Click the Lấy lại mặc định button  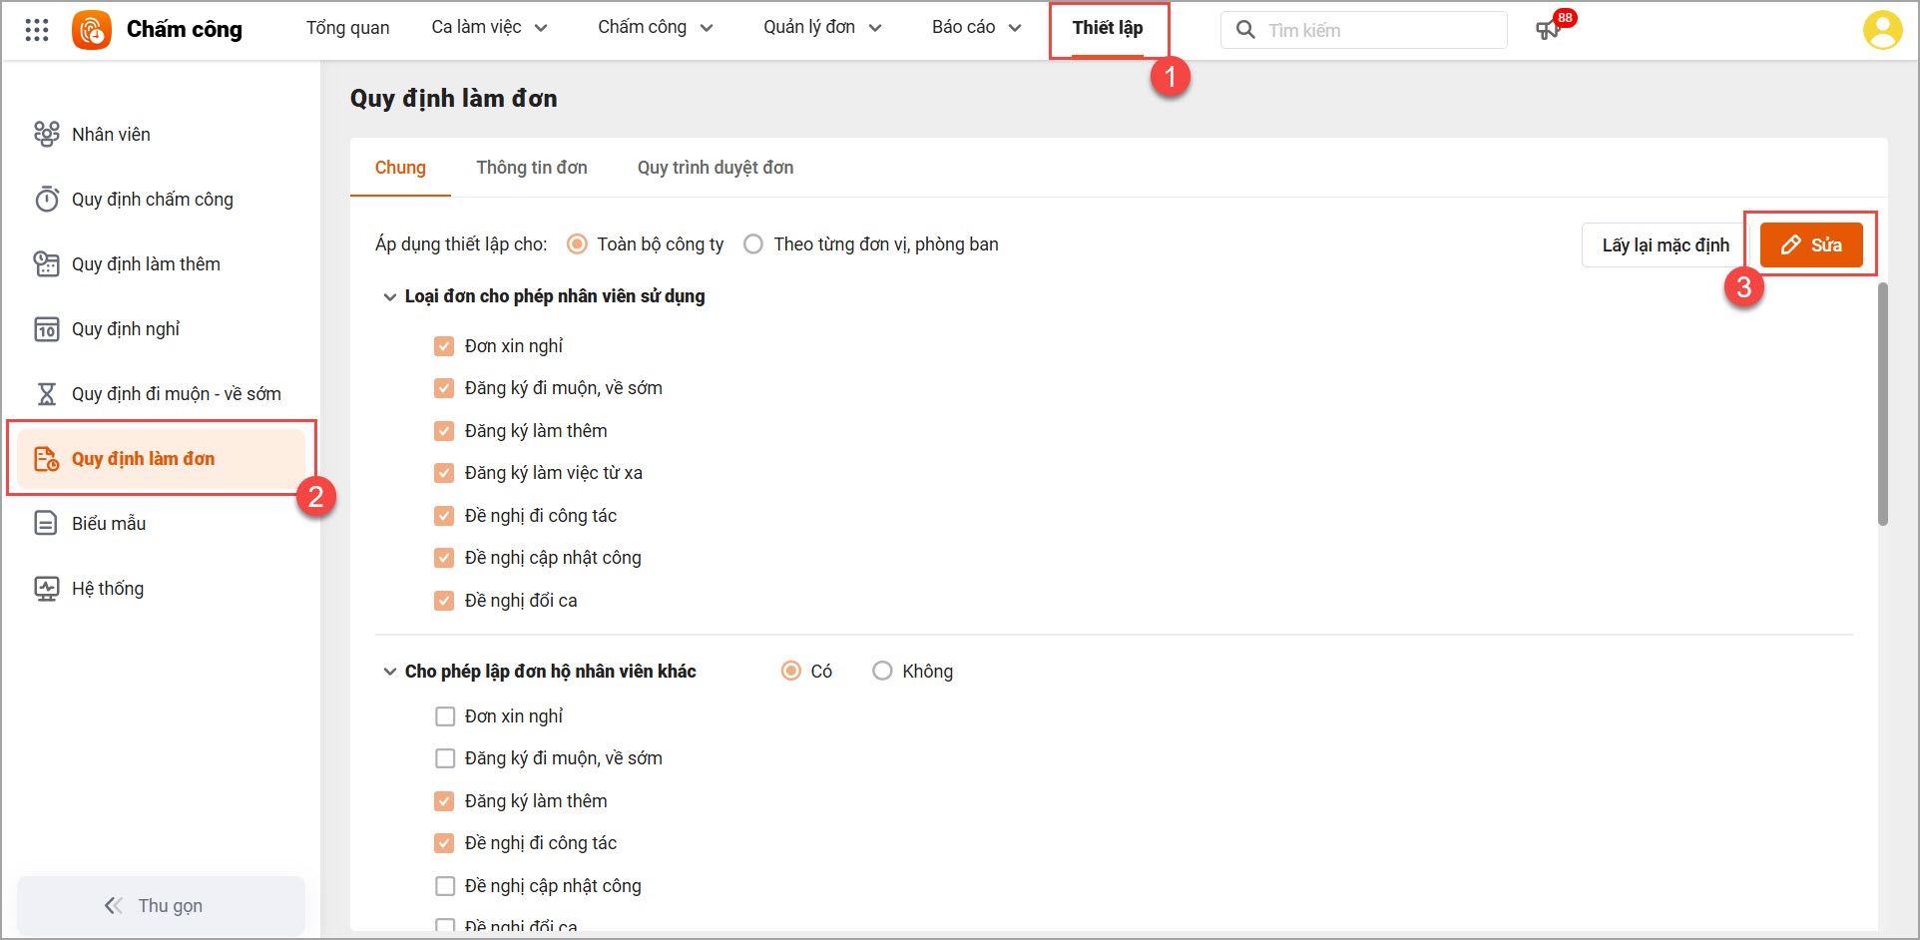point(1666,244)
